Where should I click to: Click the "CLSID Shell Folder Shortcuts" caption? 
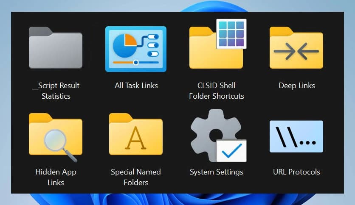pos(216,91)
